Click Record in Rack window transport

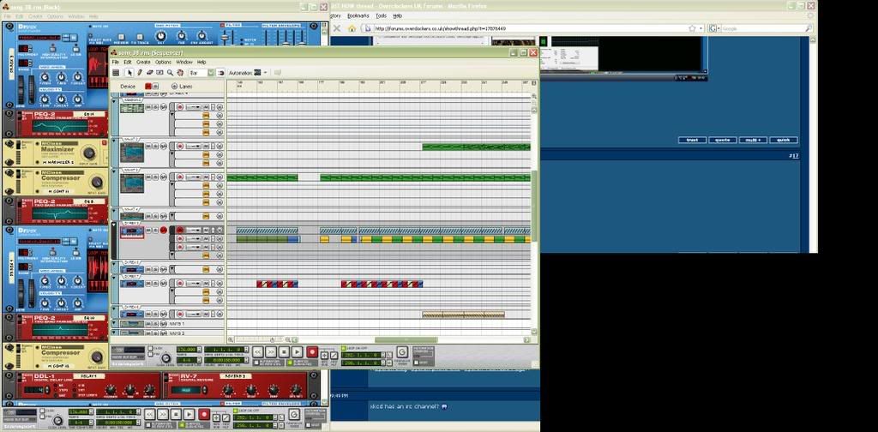[x=204, y=415]
